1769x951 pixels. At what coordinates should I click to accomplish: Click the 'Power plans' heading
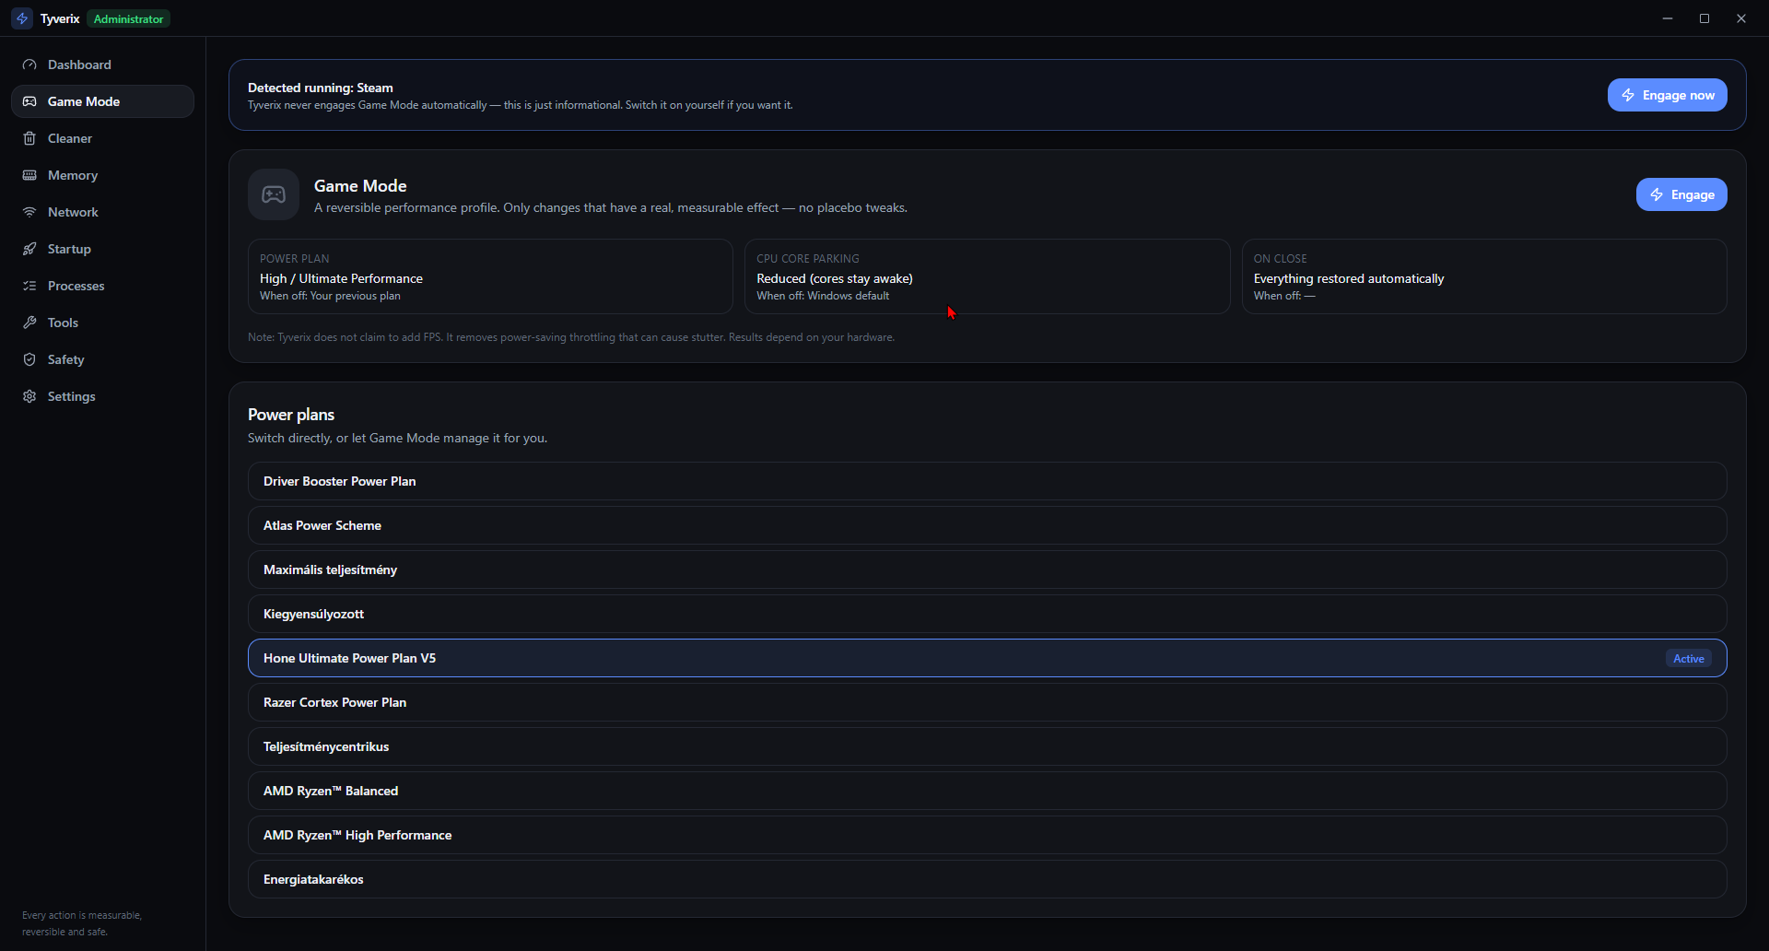[x=291, y=415]
